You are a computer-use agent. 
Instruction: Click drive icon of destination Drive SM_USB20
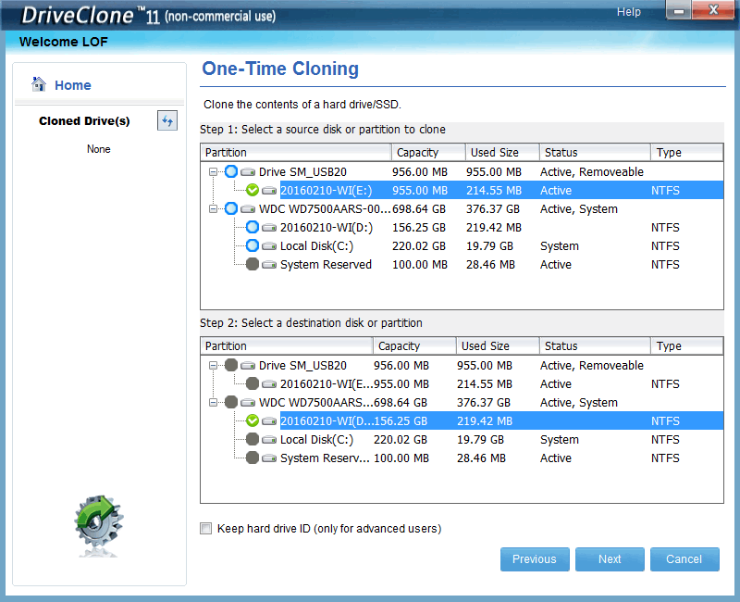pyautogui.click(x=248, y=365)
